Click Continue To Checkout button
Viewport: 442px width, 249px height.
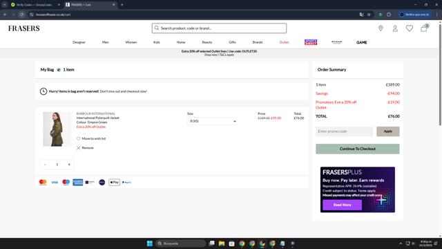[x=358, y=149]
